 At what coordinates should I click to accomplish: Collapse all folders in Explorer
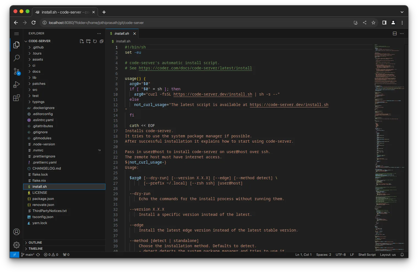click(x=101, y=41)
